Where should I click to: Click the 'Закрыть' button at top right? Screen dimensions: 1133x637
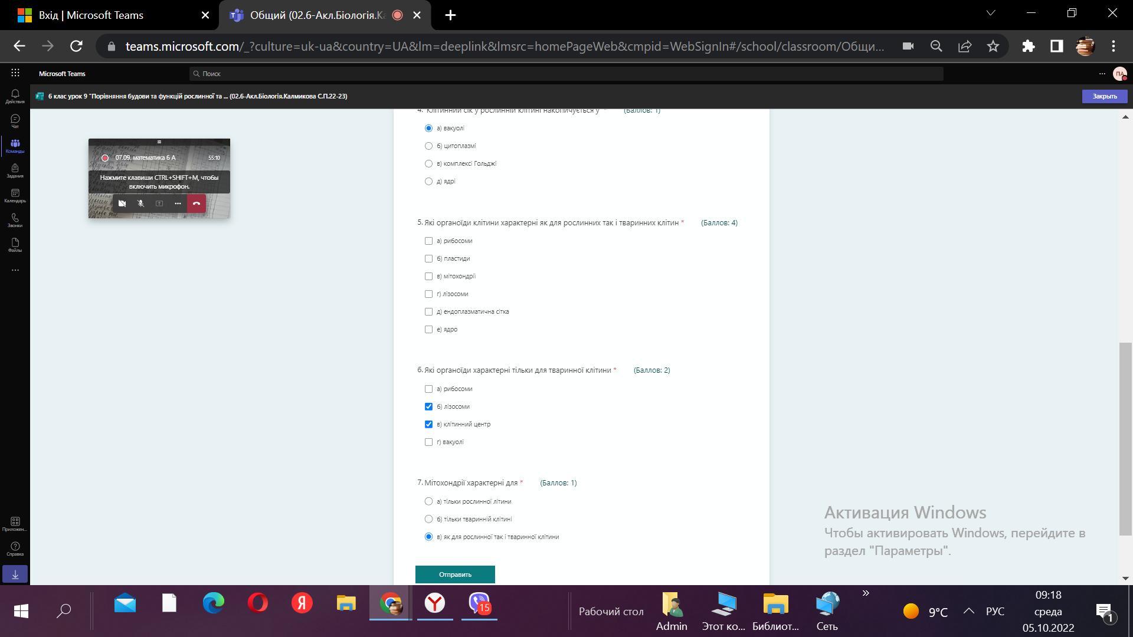coord(1104,96)
